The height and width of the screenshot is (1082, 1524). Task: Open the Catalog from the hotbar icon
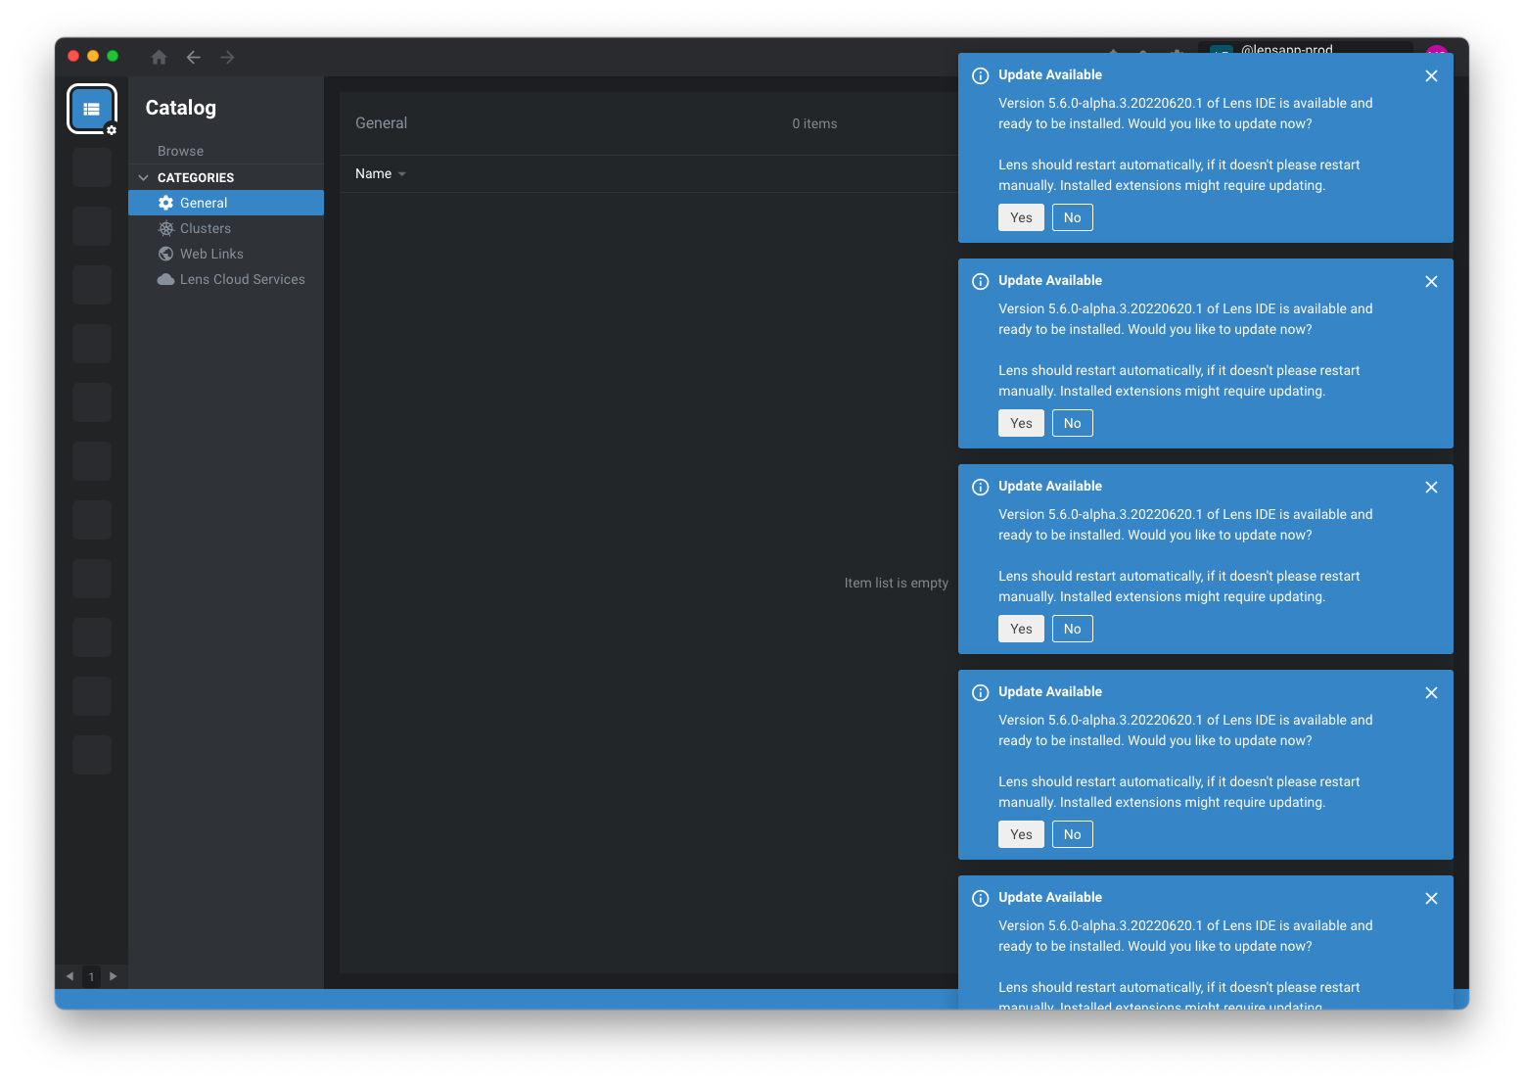click(91, 109)
